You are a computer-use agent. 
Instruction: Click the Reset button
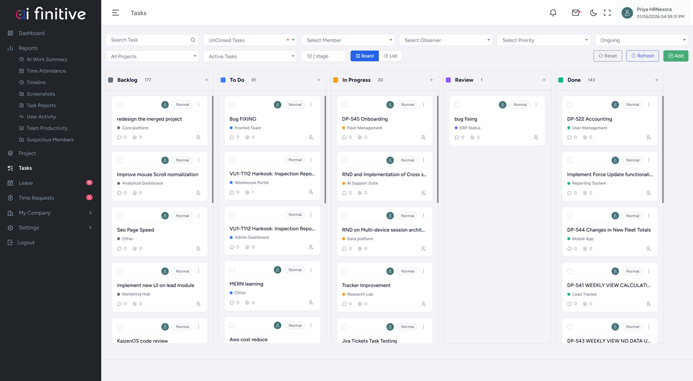click(x=608, y=56)
